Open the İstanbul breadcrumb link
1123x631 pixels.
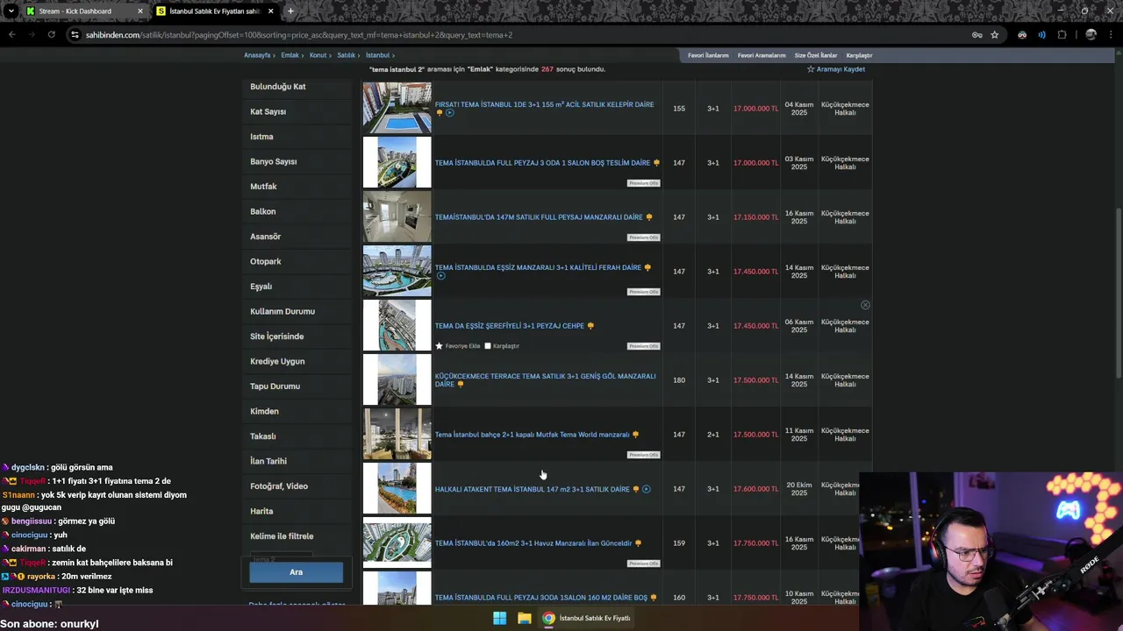pos(377,55)
